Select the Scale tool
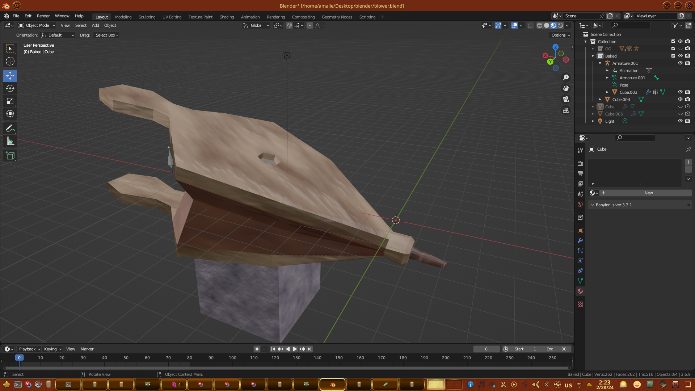695x391 pixels. (10, 101)
